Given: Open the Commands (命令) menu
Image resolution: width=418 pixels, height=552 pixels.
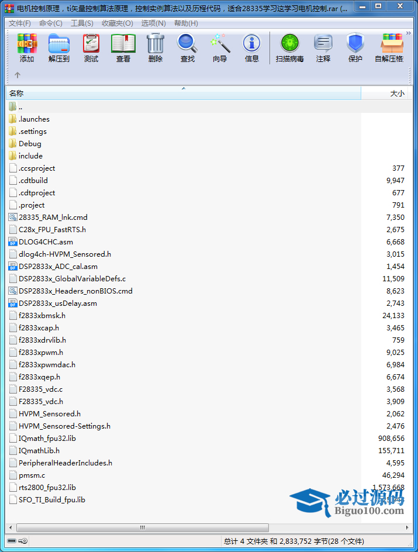Looking at the screenshot, I should pyautogui.click(x=51, y=23).
